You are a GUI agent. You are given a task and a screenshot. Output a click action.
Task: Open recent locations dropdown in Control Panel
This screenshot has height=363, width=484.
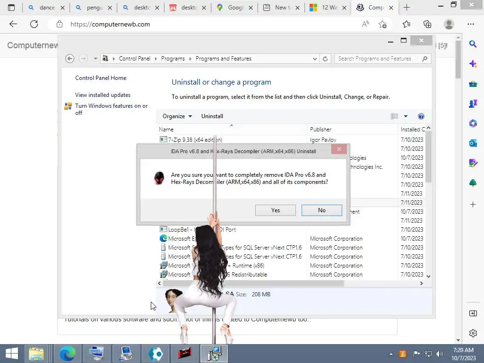pos(95,58)
